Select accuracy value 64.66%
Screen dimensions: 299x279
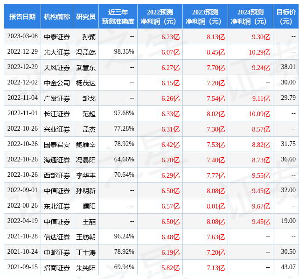(x=124, y=160)
